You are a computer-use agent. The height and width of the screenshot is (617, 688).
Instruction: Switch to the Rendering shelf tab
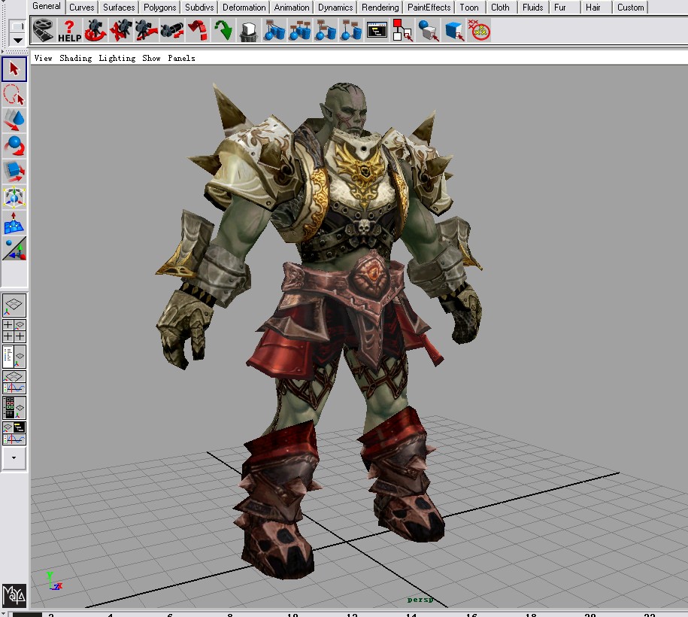(380, 8)
